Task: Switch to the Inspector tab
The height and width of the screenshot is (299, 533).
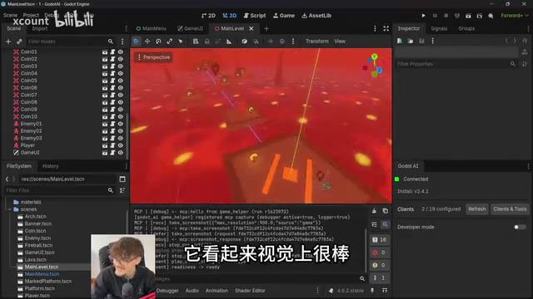Action: (409, 28)
